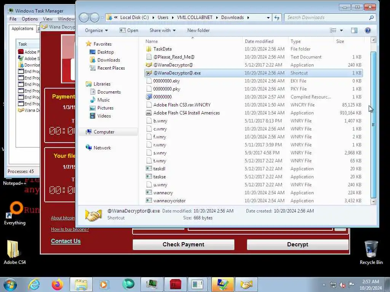The image size is (390, 292).
Task: Toggle the preview pane icon
Action: click(354, 30)
